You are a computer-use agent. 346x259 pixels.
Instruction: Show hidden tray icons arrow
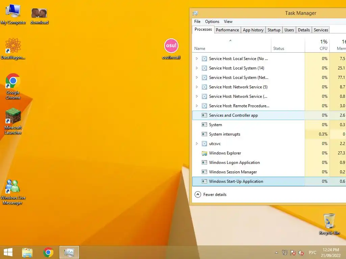[x=276, y=253]
